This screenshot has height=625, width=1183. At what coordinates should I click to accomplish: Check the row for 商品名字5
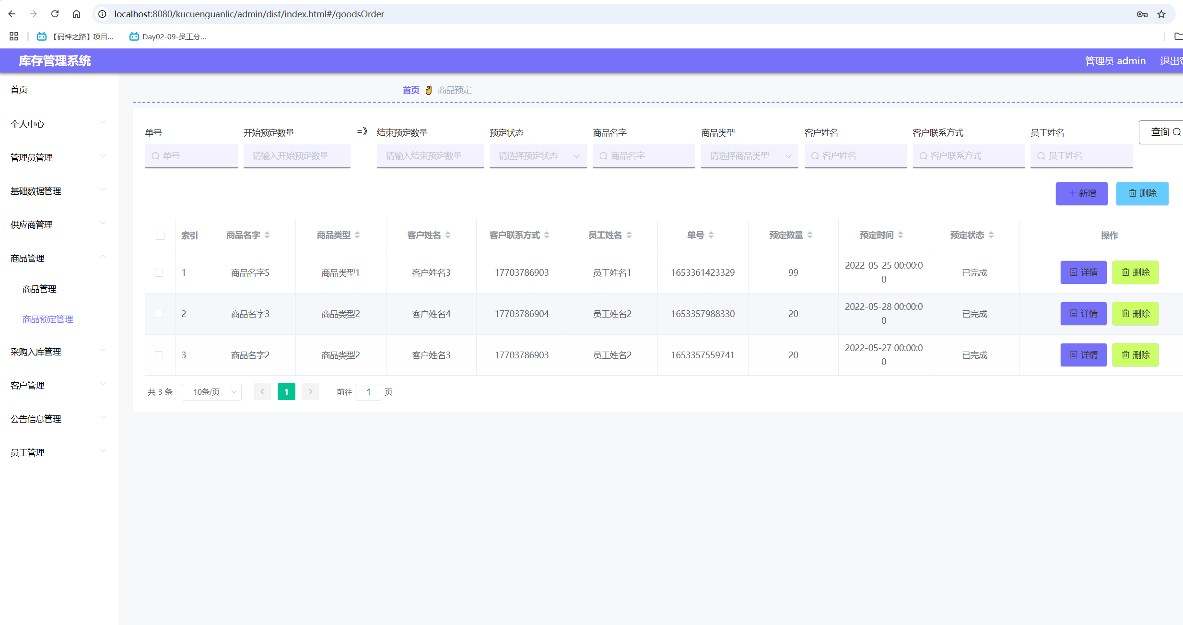coord(159,272)
